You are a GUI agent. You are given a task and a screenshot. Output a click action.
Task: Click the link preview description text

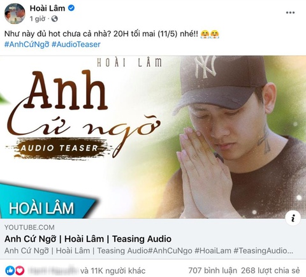[149, 251]
